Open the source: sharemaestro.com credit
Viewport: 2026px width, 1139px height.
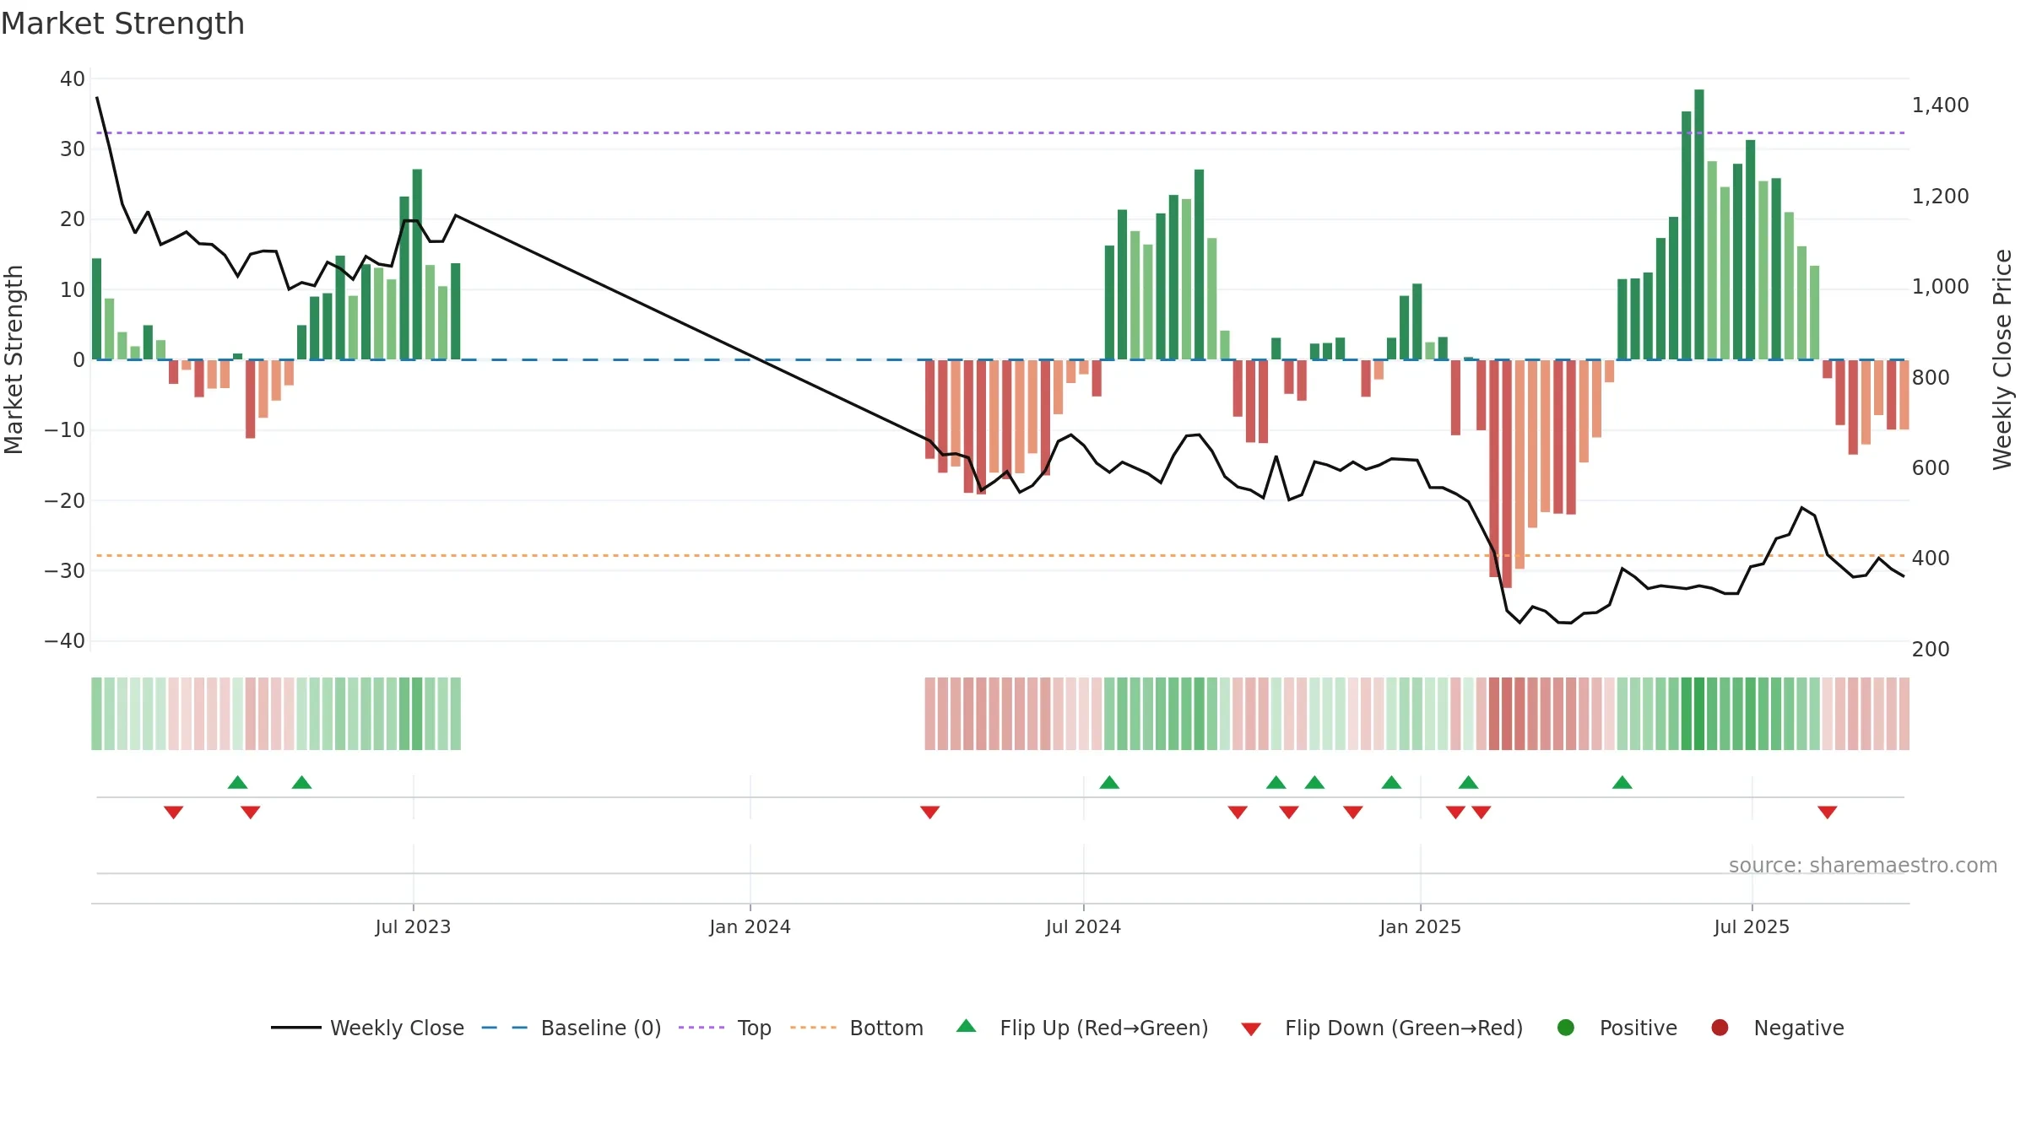pos(1863,866)
